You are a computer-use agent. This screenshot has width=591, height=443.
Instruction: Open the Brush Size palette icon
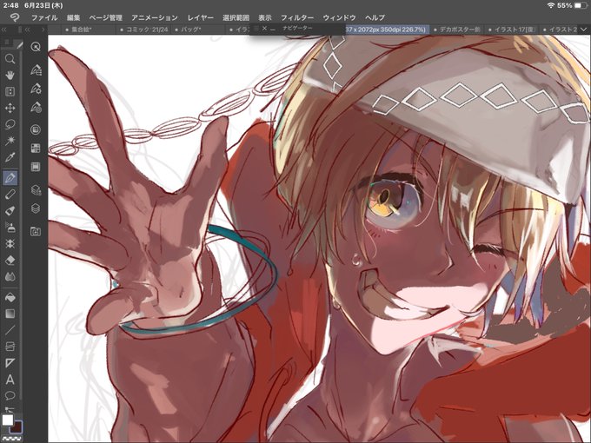pos(36,108)
